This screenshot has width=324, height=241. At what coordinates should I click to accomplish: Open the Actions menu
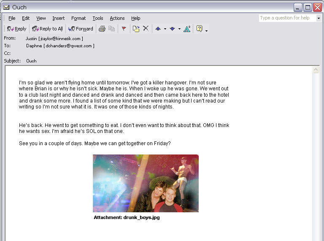(x=117, y=18)
